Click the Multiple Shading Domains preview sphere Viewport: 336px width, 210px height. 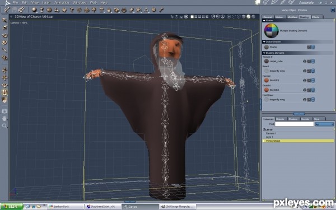pyautogui.click(x=271, y=31)
